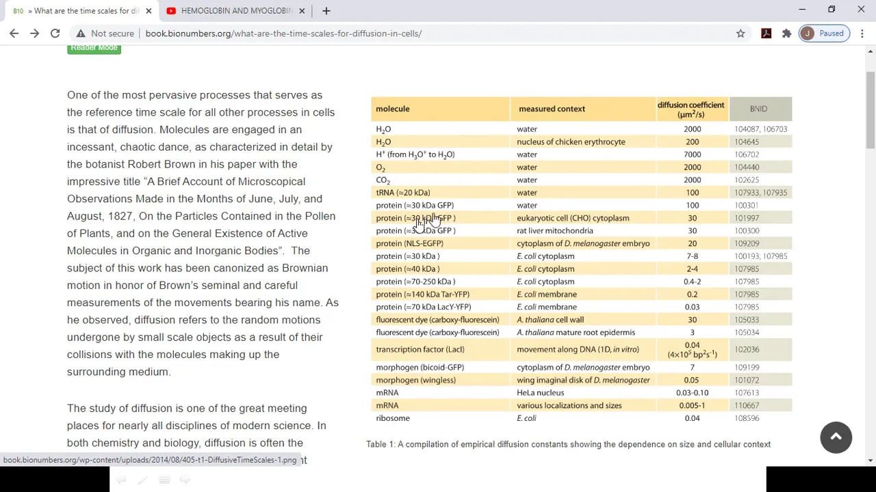Open the Extensions puzzle menu

point(786,33)
